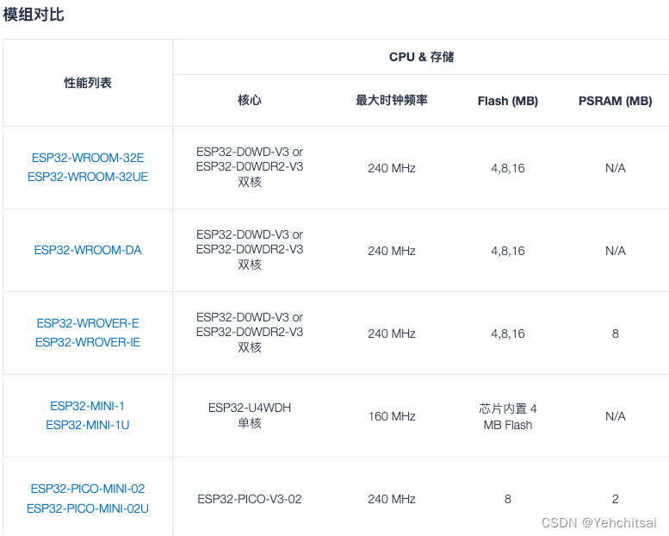Select 240 MHz in the ESP32-WROVER-E row
Viewport: 669px width, 536px height.
[392, 333]
